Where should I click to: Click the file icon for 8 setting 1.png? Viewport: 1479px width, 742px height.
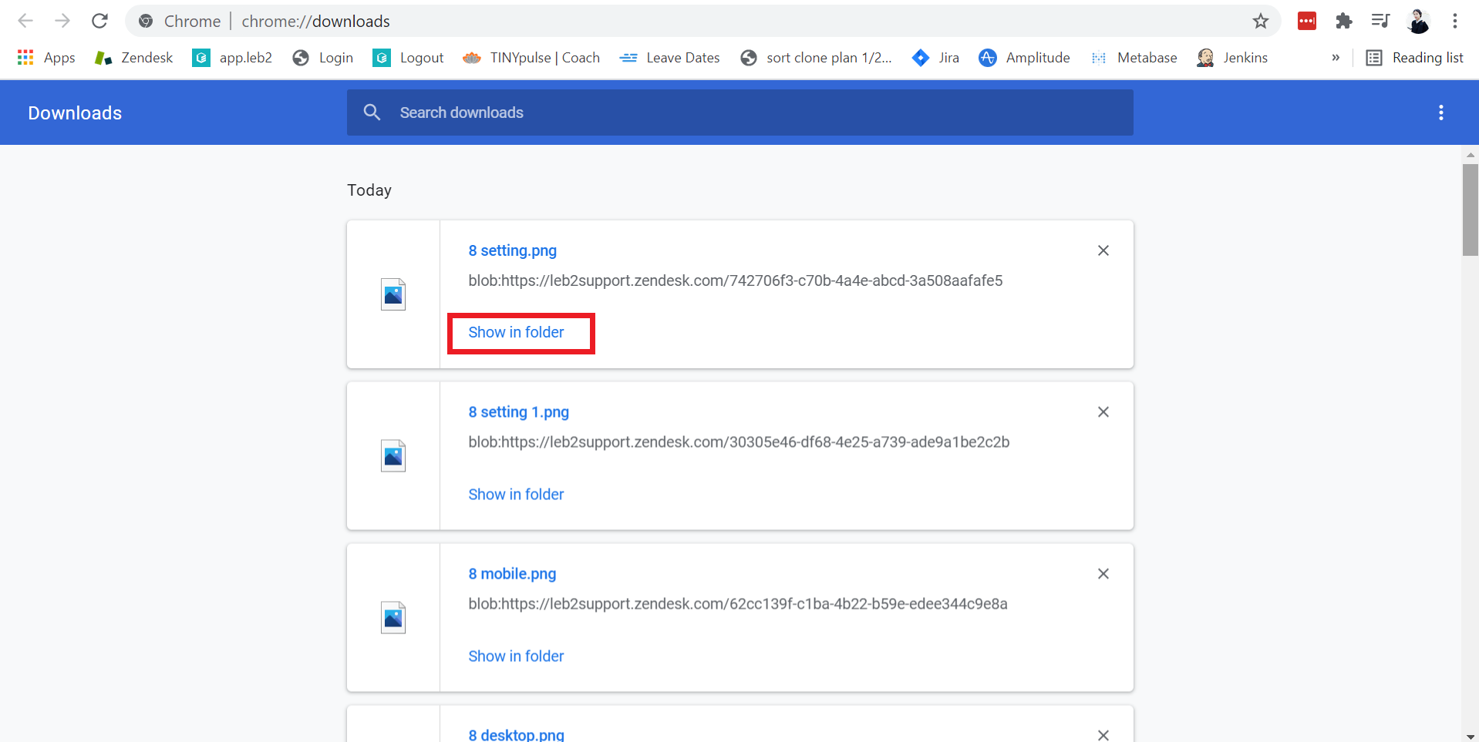pyautogui.click(x=393, y=455)
